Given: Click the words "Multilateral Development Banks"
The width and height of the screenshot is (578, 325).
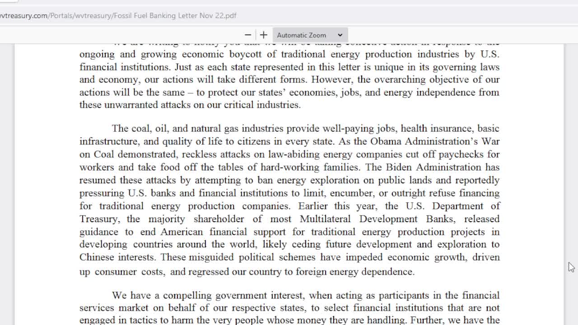Looking at the screenshot, I should pyautogui.click(x=377, y=219).
